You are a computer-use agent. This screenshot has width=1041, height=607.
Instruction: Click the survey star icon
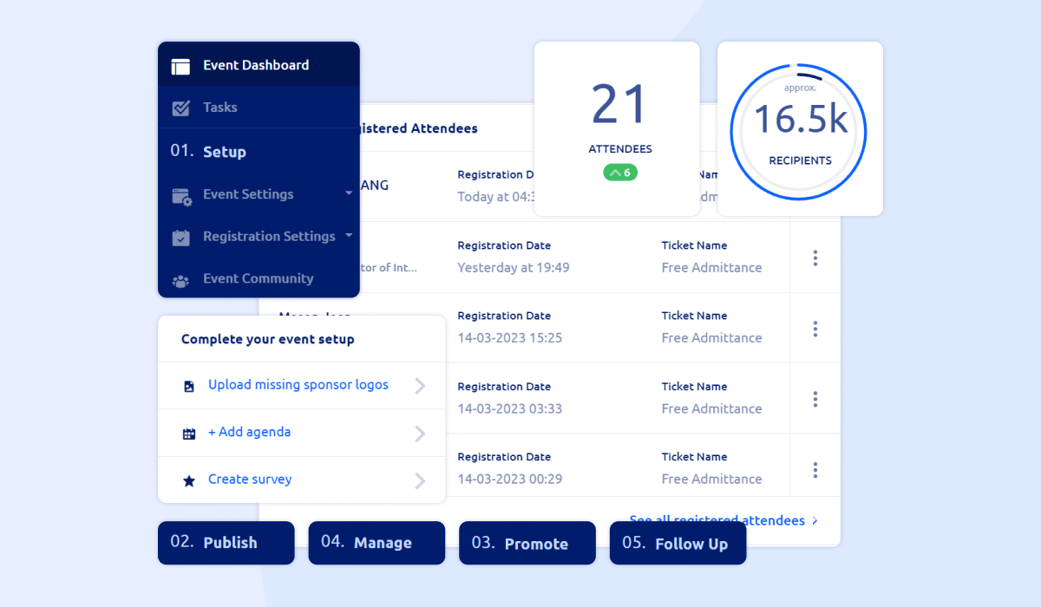point(189,480)
